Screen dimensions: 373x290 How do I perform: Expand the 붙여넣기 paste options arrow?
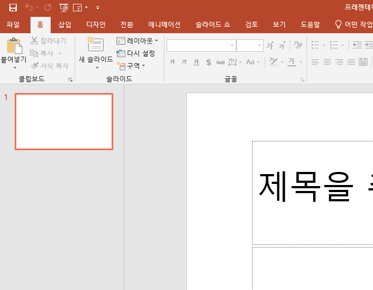(x=15, y=68)
